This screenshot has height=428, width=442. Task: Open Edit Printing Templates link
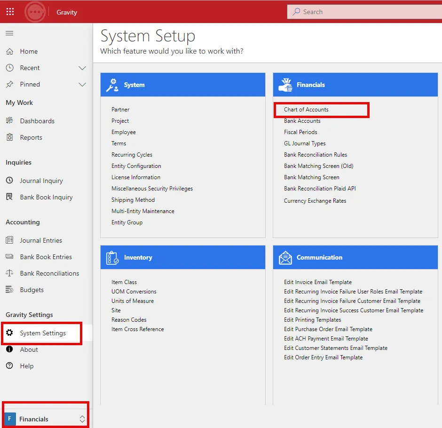(x=313, y=319)
